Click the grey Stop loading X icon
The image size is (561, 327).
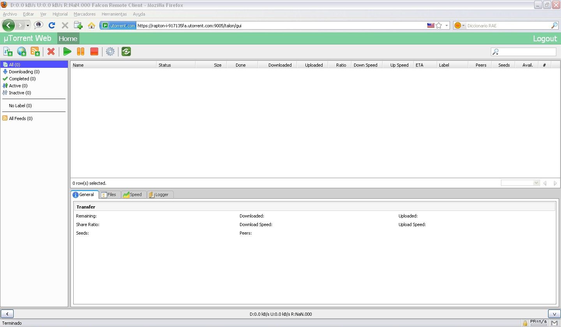[65, 25]
